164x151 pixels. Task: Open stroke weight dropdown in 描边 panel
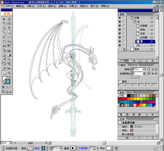(144, 69)
